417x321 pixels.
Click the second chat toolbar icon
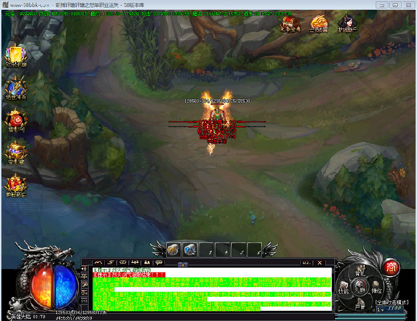pos(111,263)
